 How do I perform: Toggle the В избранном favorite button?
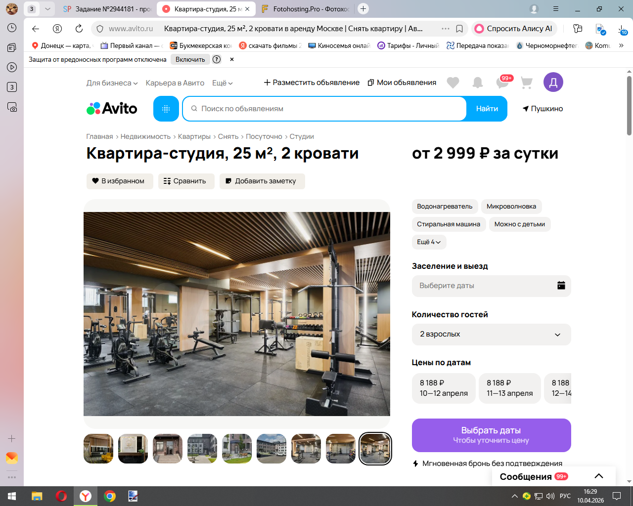pyautogui.click(x=120, y=181)
